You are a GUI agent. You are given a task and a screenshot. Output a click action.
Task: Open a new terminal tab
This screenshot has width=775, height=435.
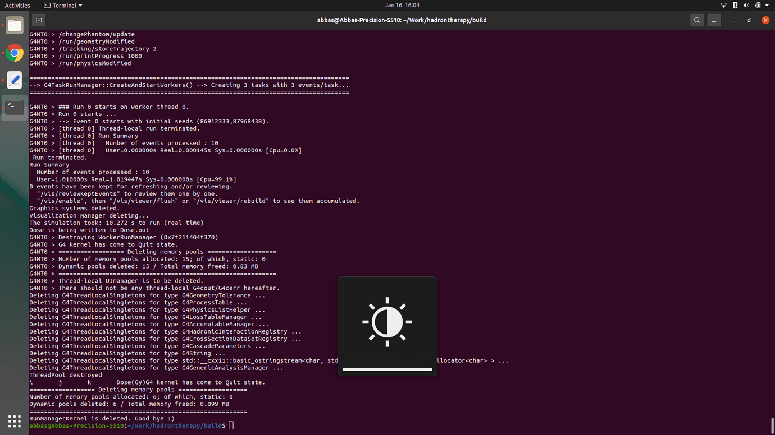click(x=39, y=20)
